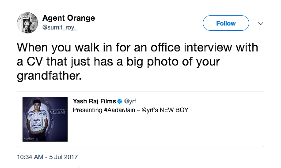View the quoted tweet poster thumbnail
Screen dimensions: 281x168
tap(45, 119)
